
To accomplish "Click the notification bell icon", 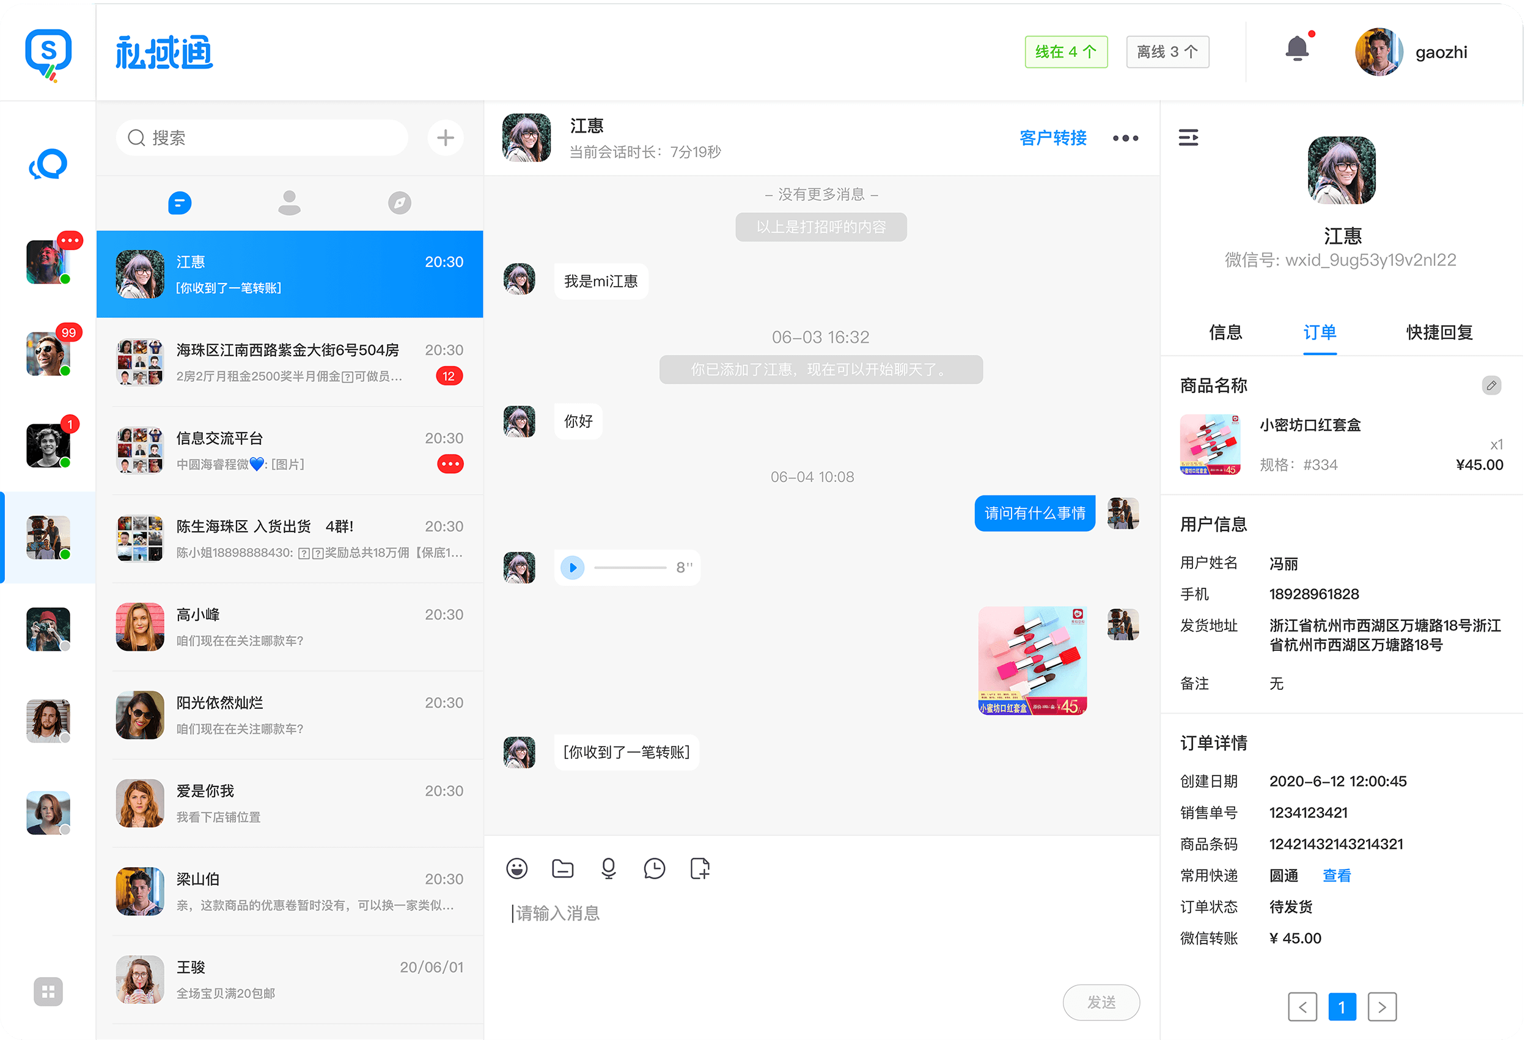I will coord(1296,49).
